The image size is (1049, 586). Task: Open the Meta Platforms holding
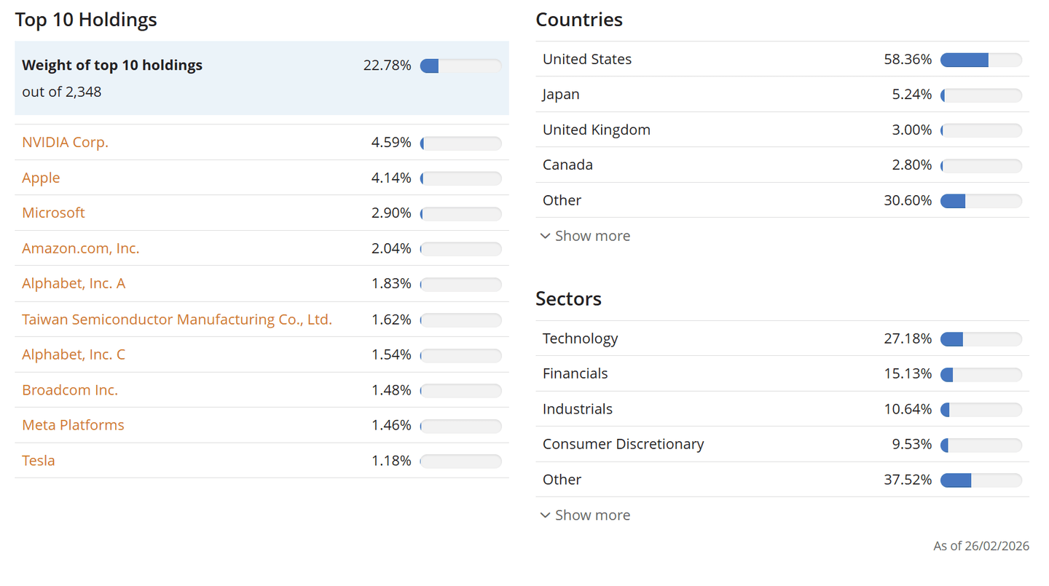pos(73,425)
